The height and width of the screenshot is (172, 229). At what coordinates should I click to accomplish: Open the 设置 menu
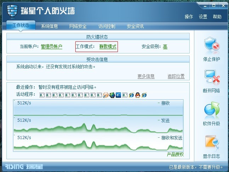(x=203, y=17)
